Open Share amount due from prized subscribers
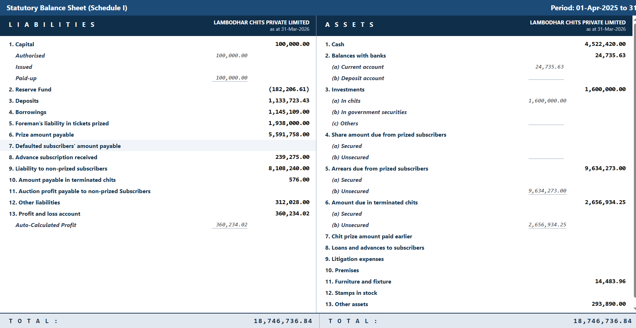 (x=474, y=135)
